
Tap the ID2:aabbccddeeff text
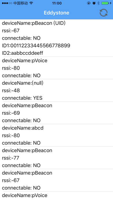22,53
